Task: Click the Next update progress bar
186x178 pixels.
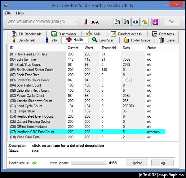Action: (x=89, y=163)
